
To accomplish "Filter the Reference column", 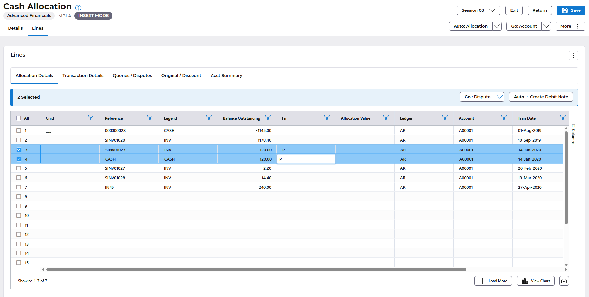I will coord(150,118).
